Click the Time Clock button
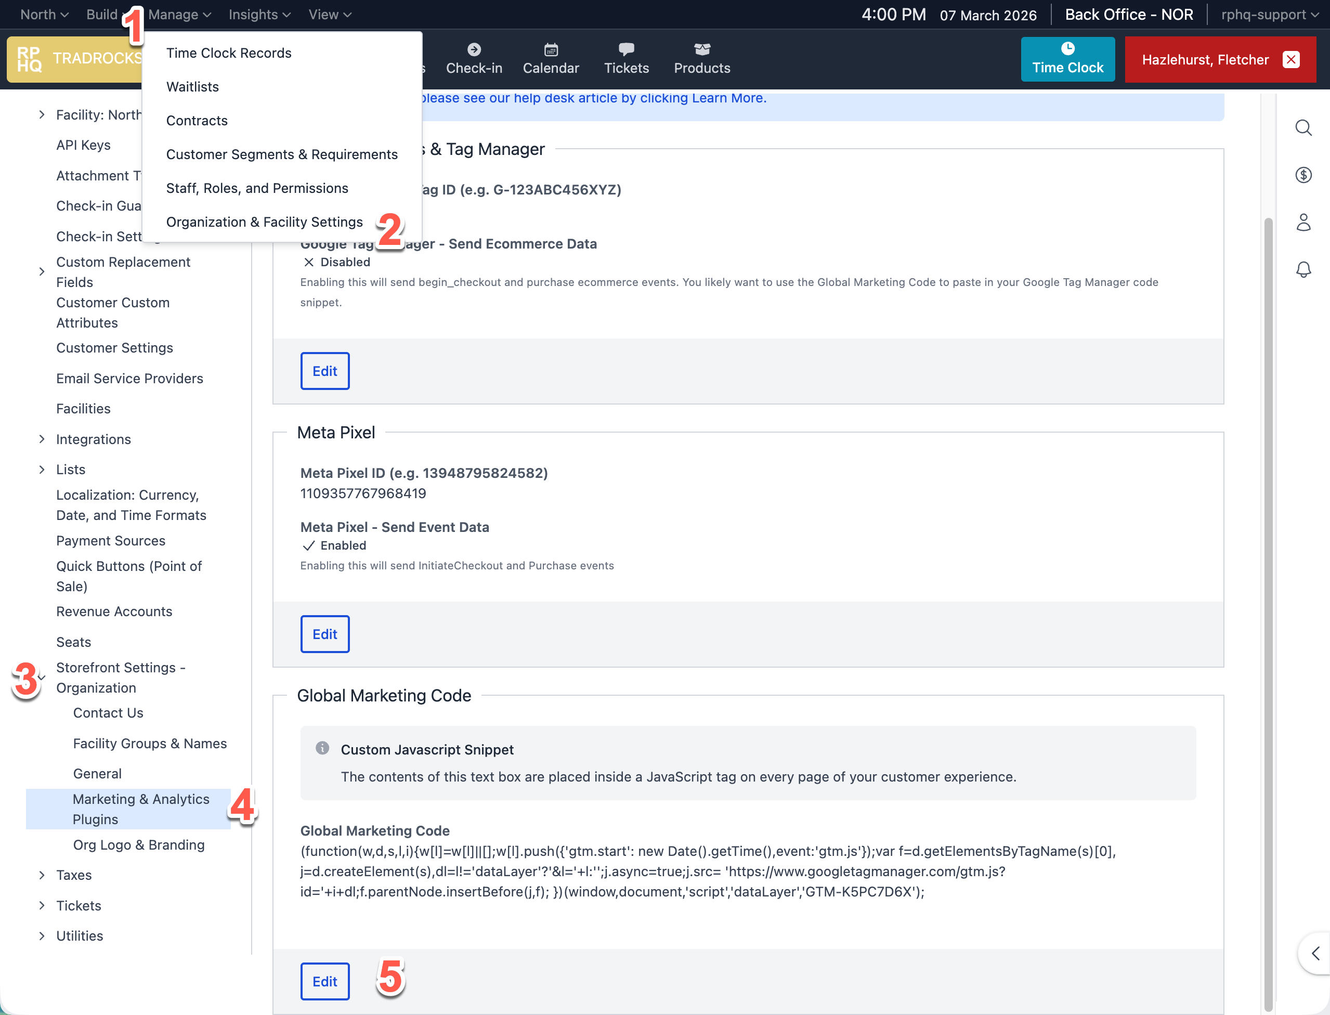The width and height of the screenshot is (1330, 1015). tap(1067, 59)
